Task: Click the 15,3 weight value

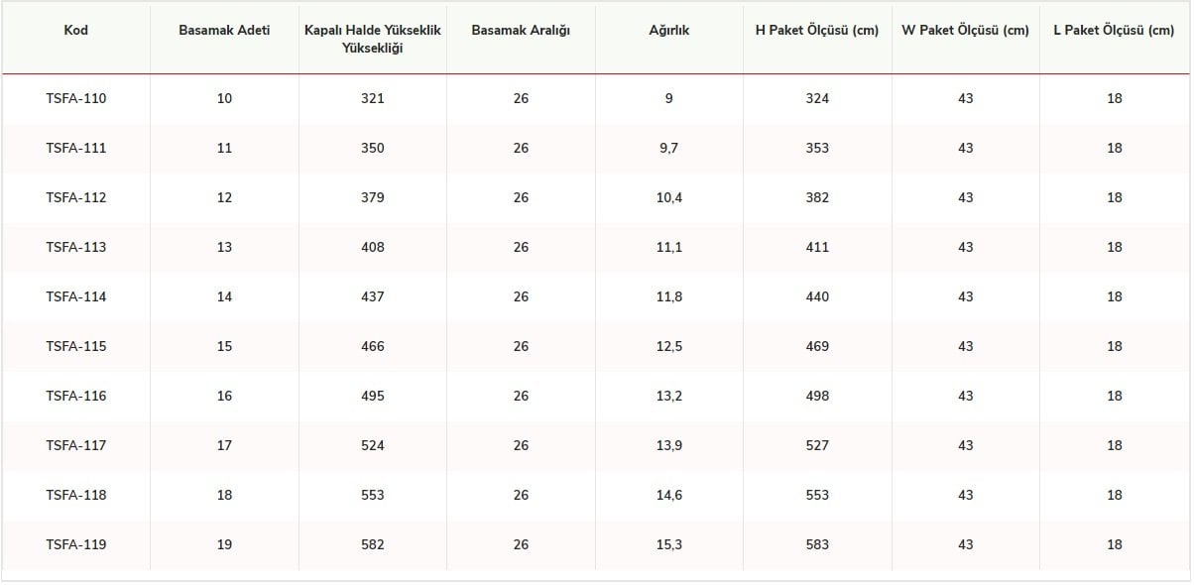Action: coord(669,544)
